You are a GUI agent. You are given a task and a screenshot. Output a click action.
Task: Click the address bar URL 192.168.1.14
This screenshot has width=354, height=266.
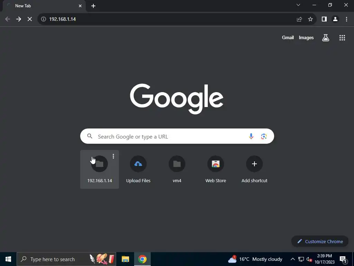[x=62, y=19]
